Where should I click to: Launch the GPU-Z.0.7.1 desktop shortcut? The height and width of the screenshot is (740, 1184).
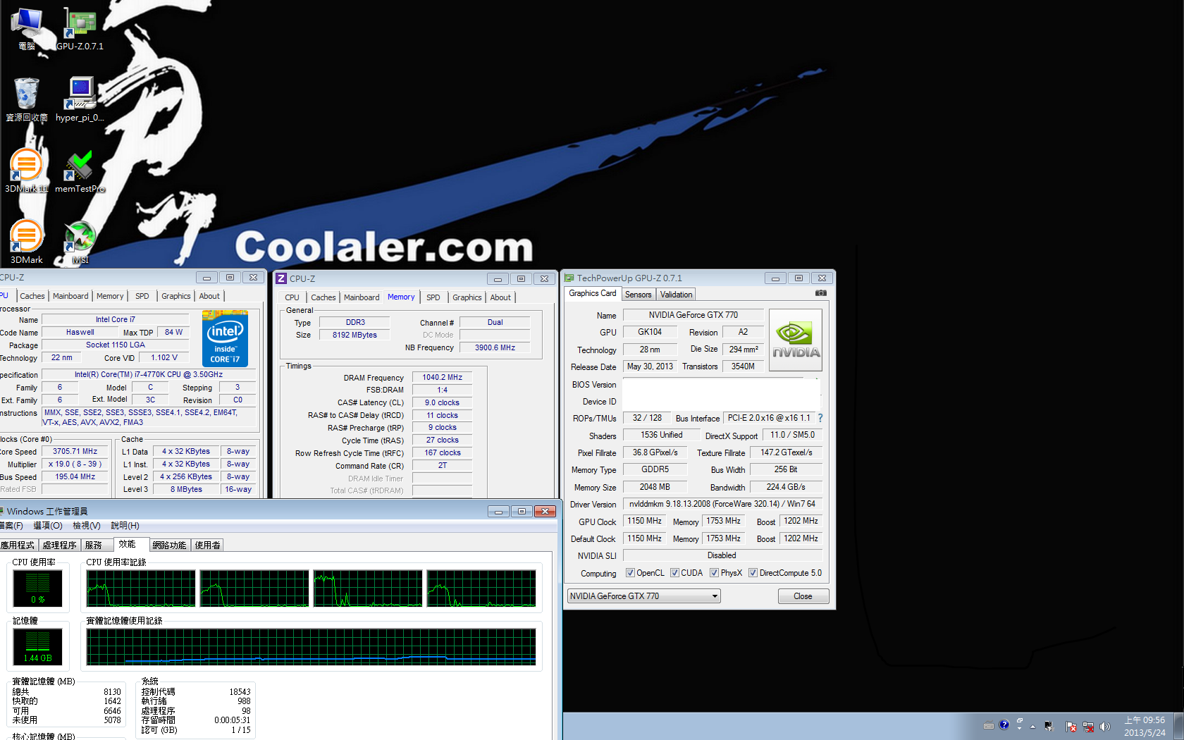click(x=80, y=30)
